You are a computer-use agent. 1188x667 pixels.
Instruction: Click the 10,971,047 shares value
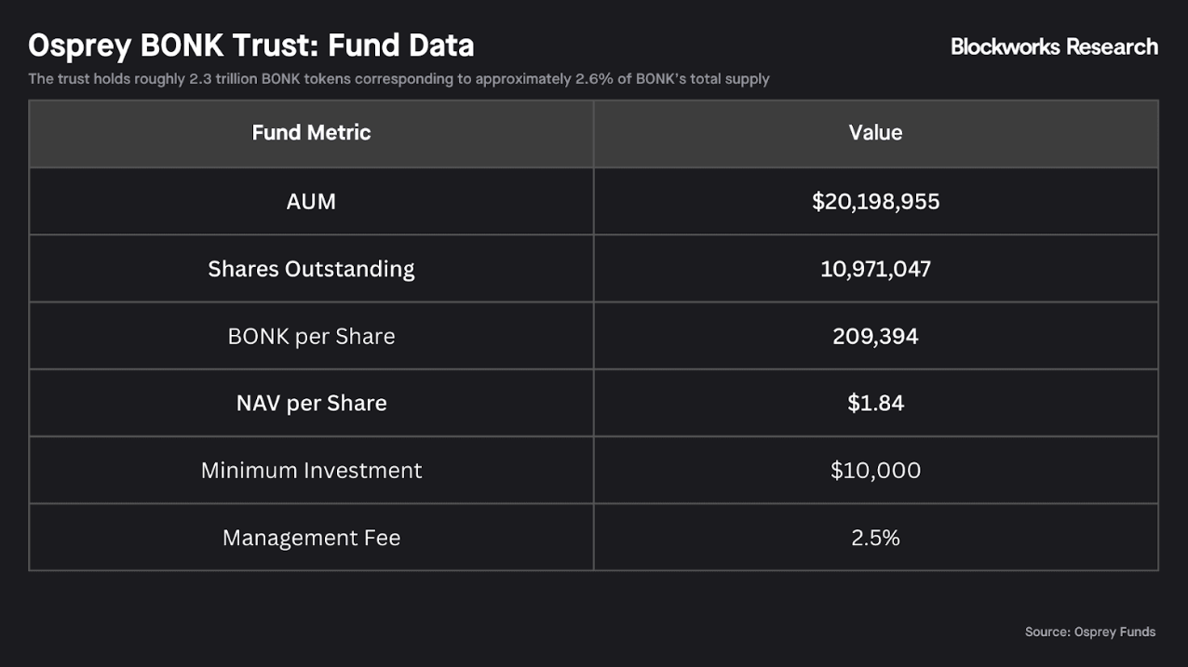(x=875, y=269)
